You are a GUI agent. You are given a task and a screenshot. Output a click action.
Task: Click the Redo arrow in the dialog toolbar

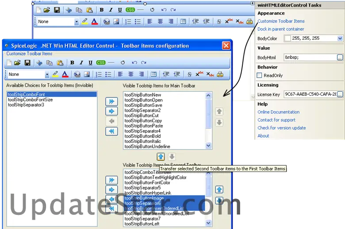[x=144, y=63]
